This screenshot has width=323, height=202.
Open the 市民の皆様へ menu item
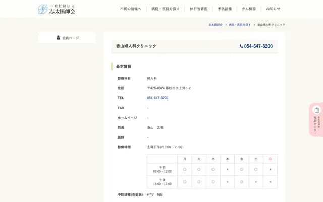click(x=131, y=9)
